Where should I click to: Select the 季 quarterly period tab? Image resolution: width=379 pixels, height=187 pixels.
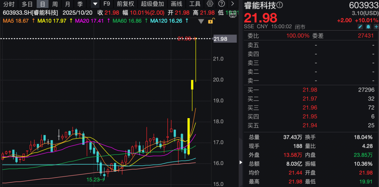80,4
